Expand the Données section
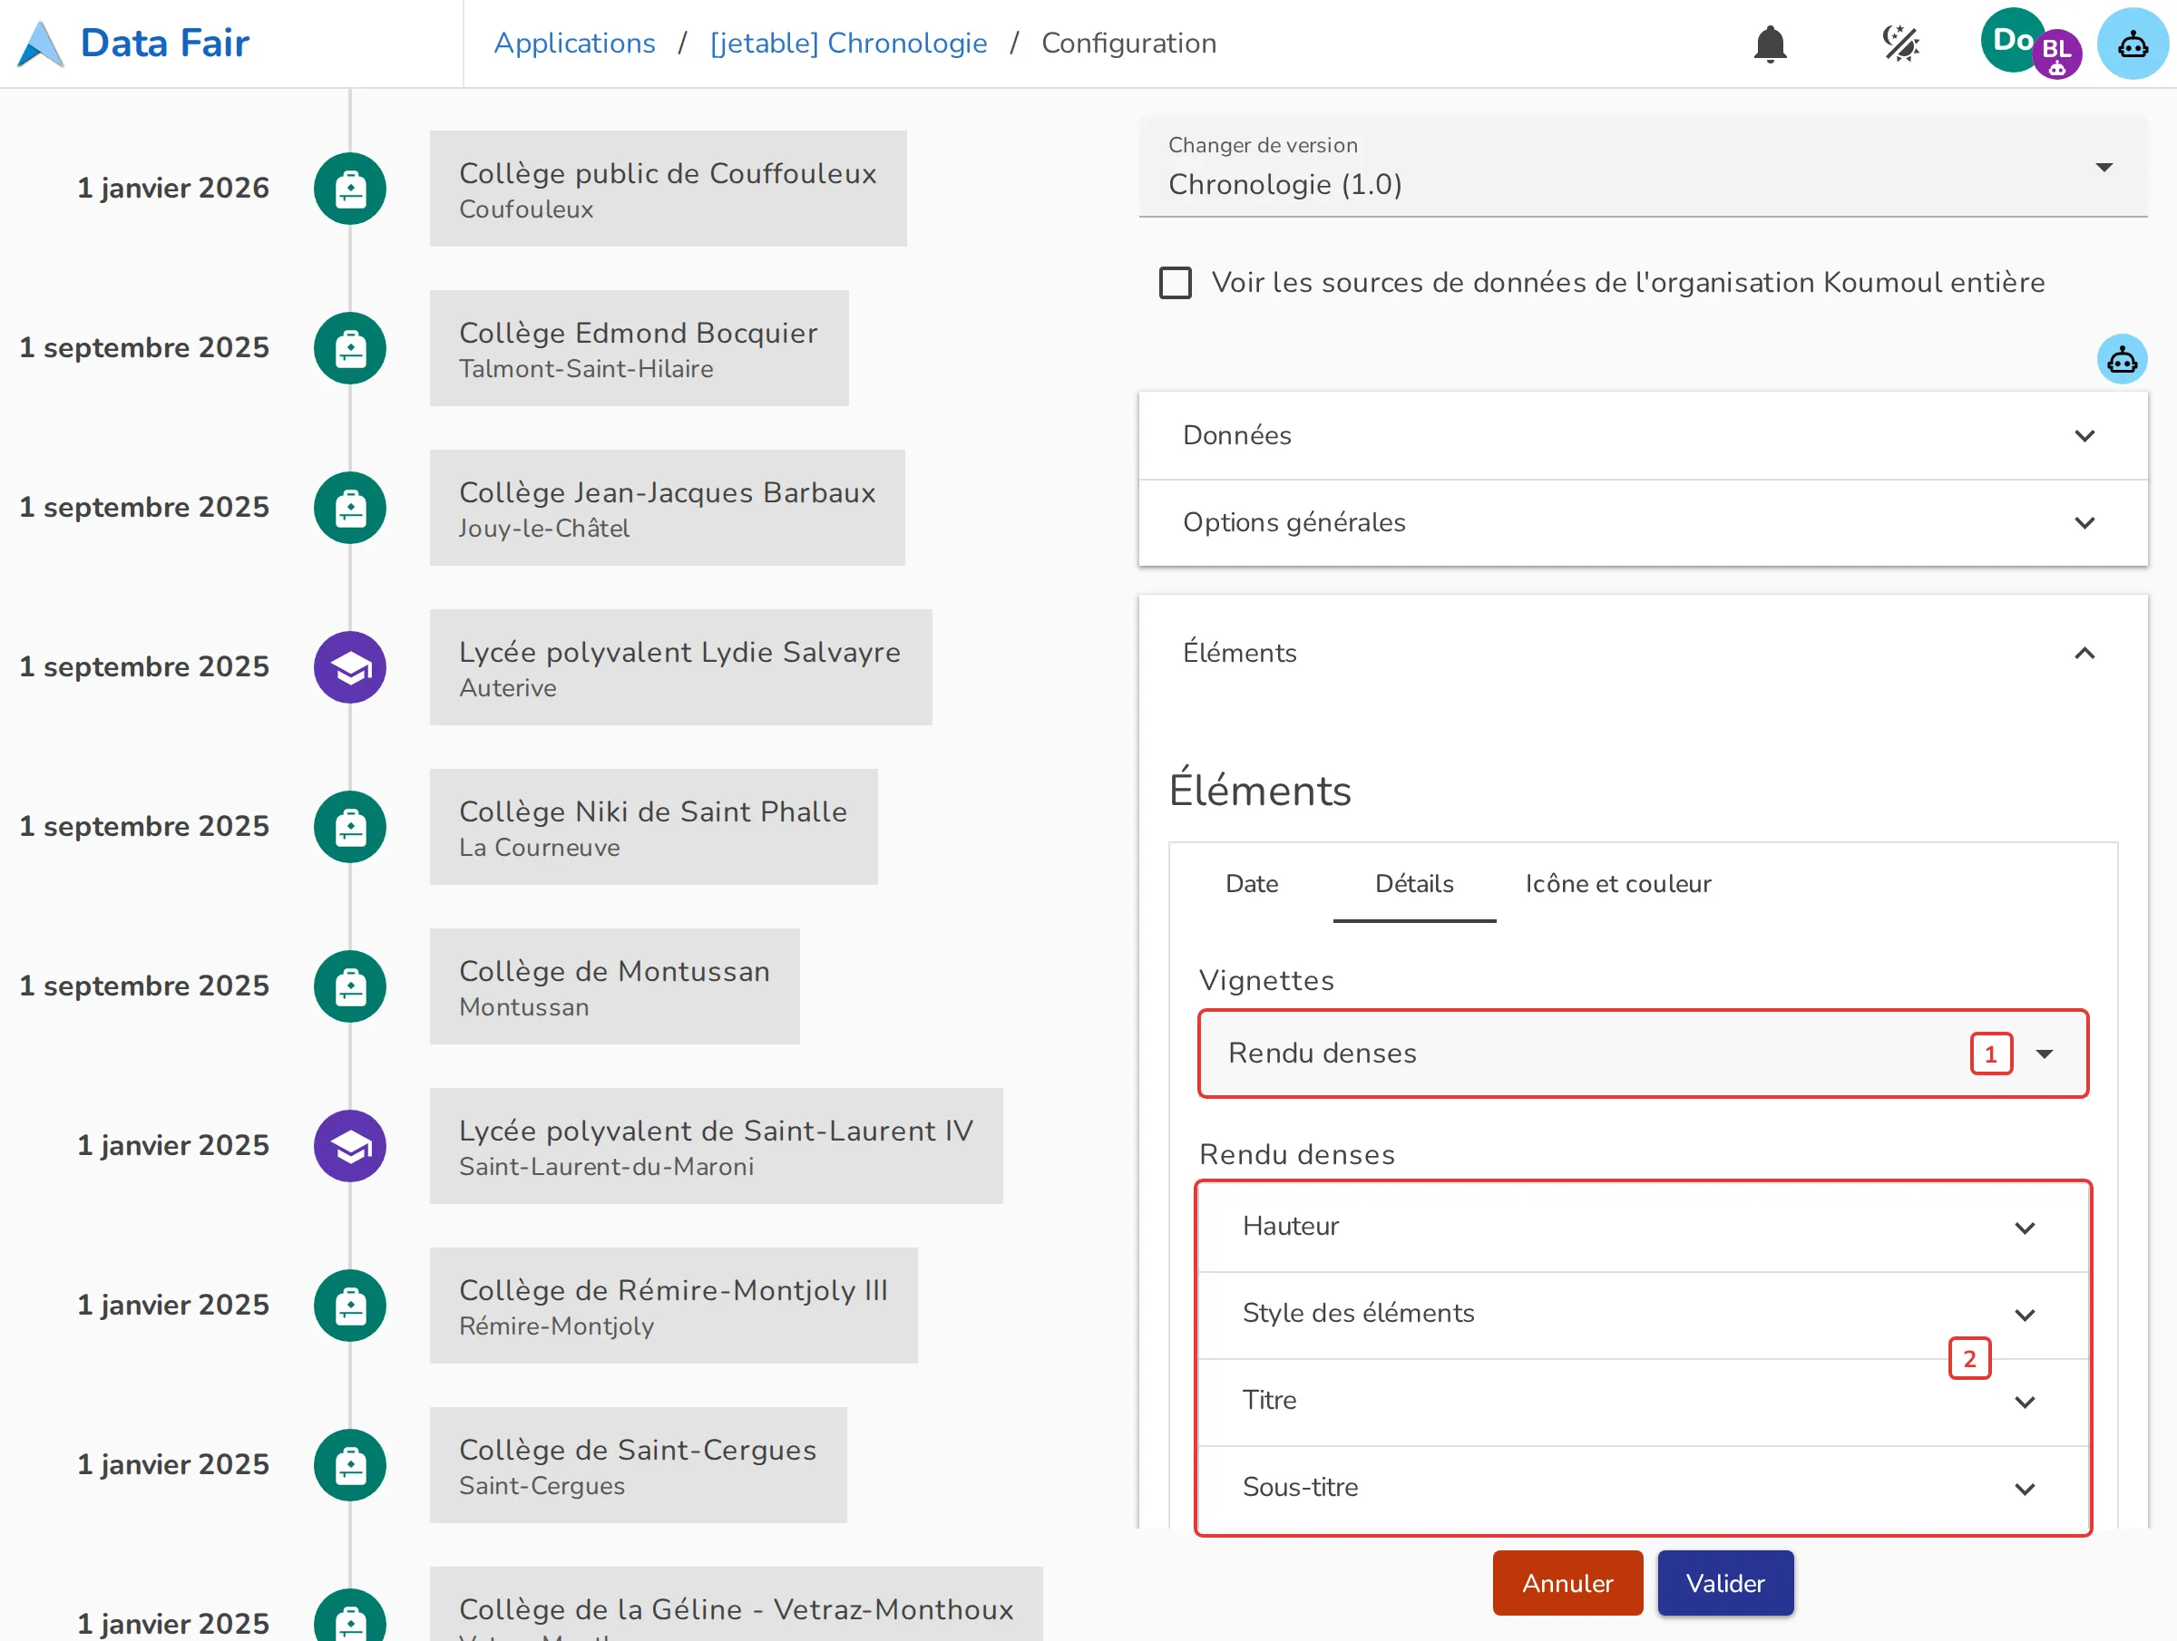2177x1641 pixels. pyautogui.click(x=1643, y=436)
